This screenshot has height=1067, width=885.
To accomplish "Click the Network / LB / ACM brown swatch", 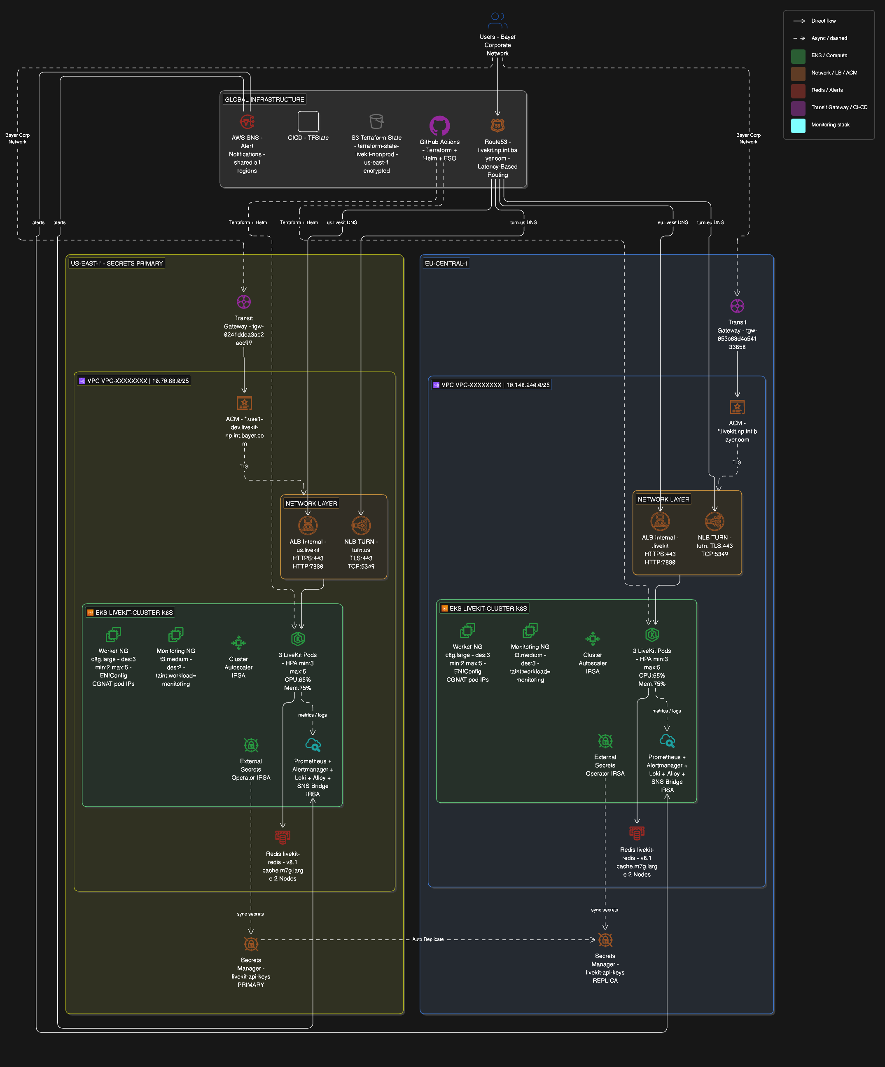I will pyautogui.click(x=798, y=72).
